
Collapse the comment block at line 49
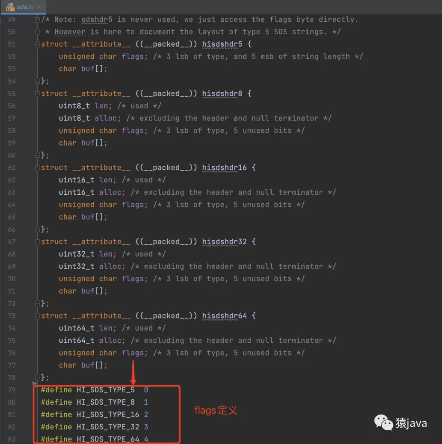38,20
